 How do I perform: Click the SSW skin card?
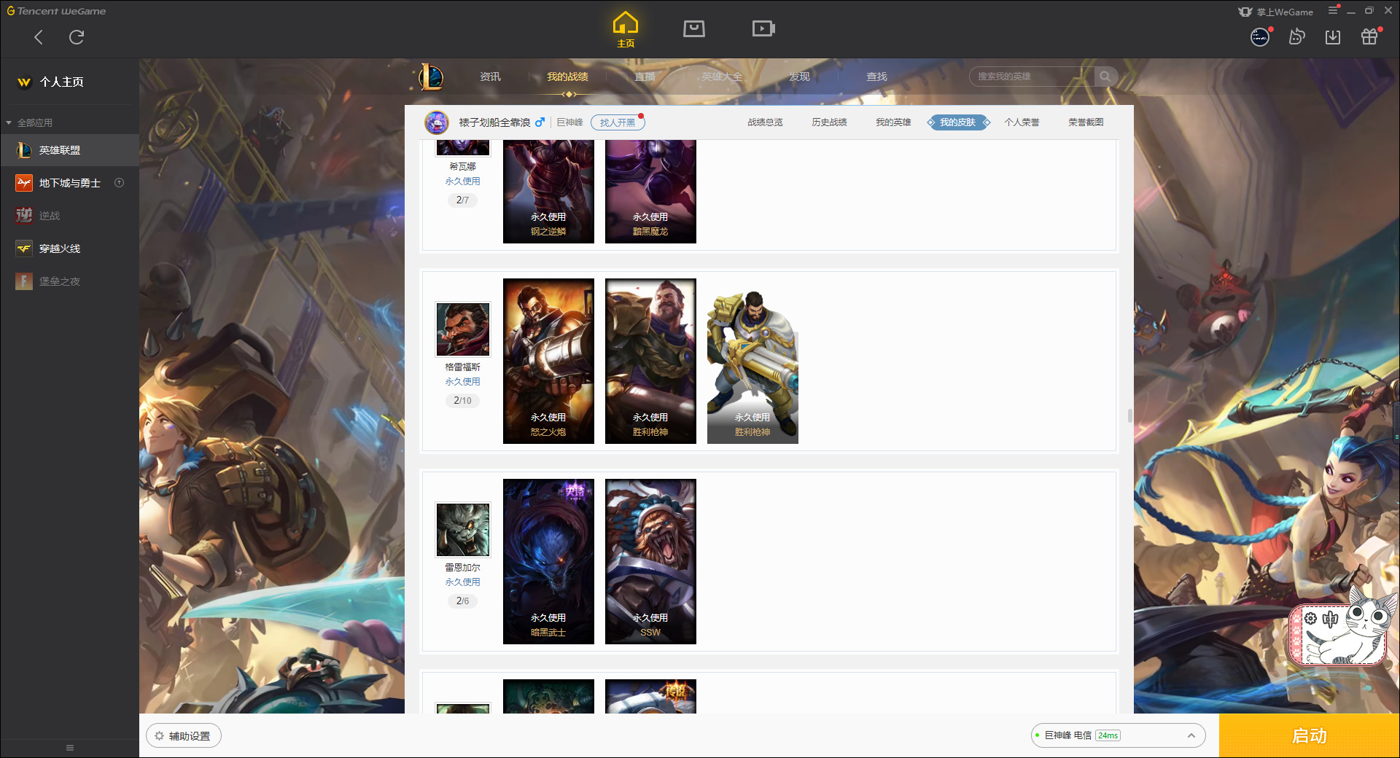click(x=650, y=561)
